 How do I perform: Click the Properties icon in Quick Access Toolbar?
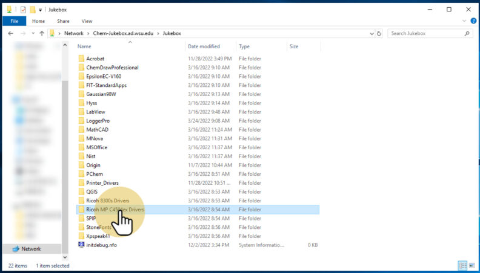(23, 10)
